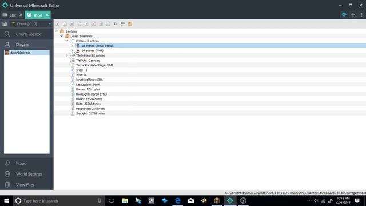366x206 pixels.
Task: Collapse the root '1 entries' node
Action: [56, 31]
